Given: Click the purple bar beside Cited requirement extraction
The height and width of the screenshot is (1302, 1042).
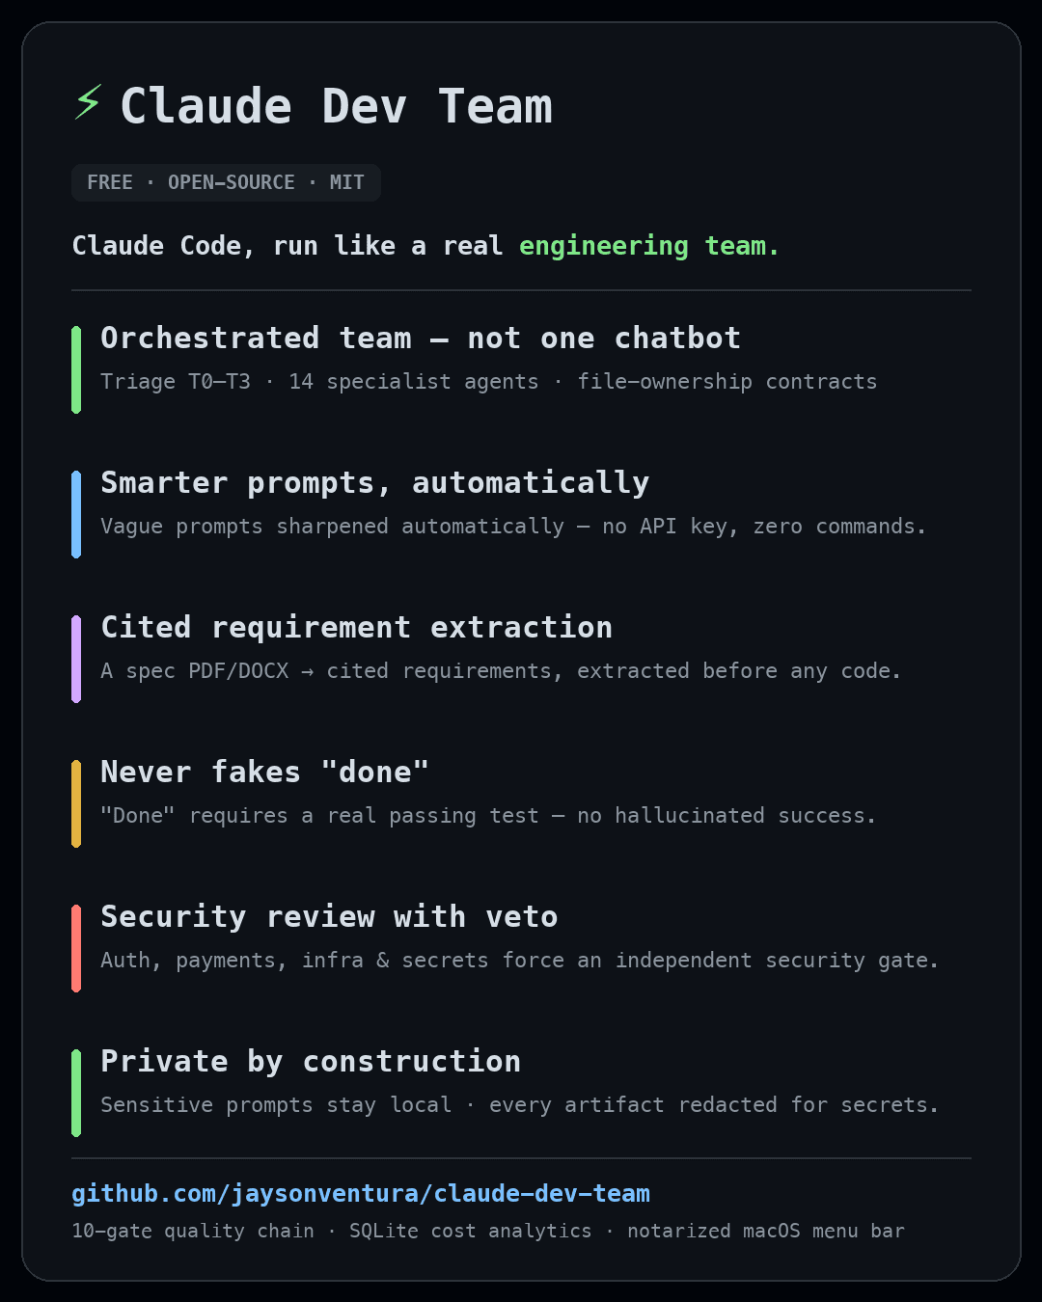Looking at the screenshot, I should tap(76, 659).
